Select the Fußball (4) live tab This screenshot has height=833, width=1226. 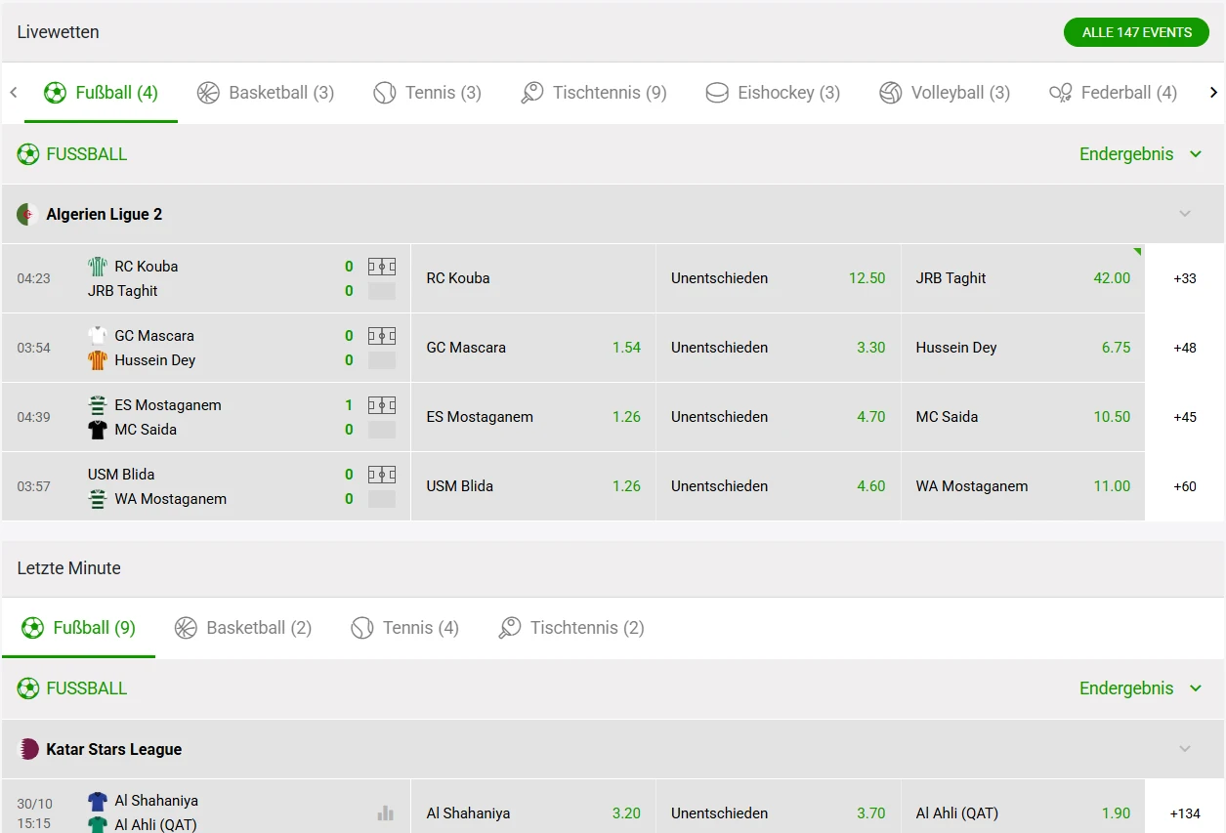coord(101,93)
